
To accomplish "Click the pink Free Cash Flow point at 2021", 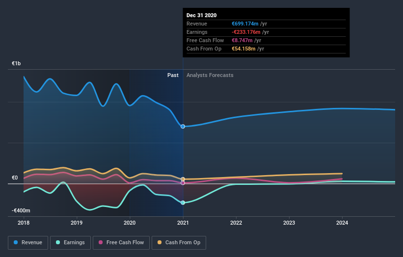I will point(183,183).
